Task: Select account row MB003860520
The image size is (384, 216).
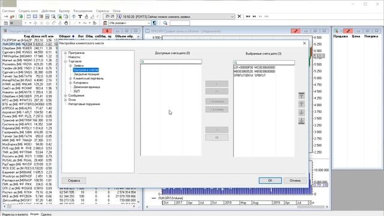Action: point(254,71)
